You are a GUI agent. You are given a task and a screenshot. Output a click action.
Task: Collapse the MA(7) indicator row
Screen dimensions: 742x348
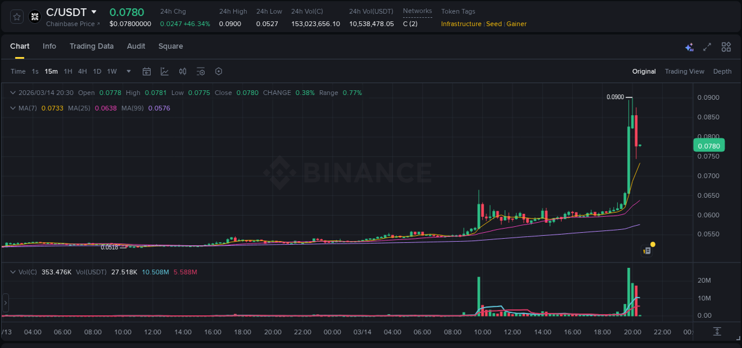pyautogui.click(x=12, y=108)
